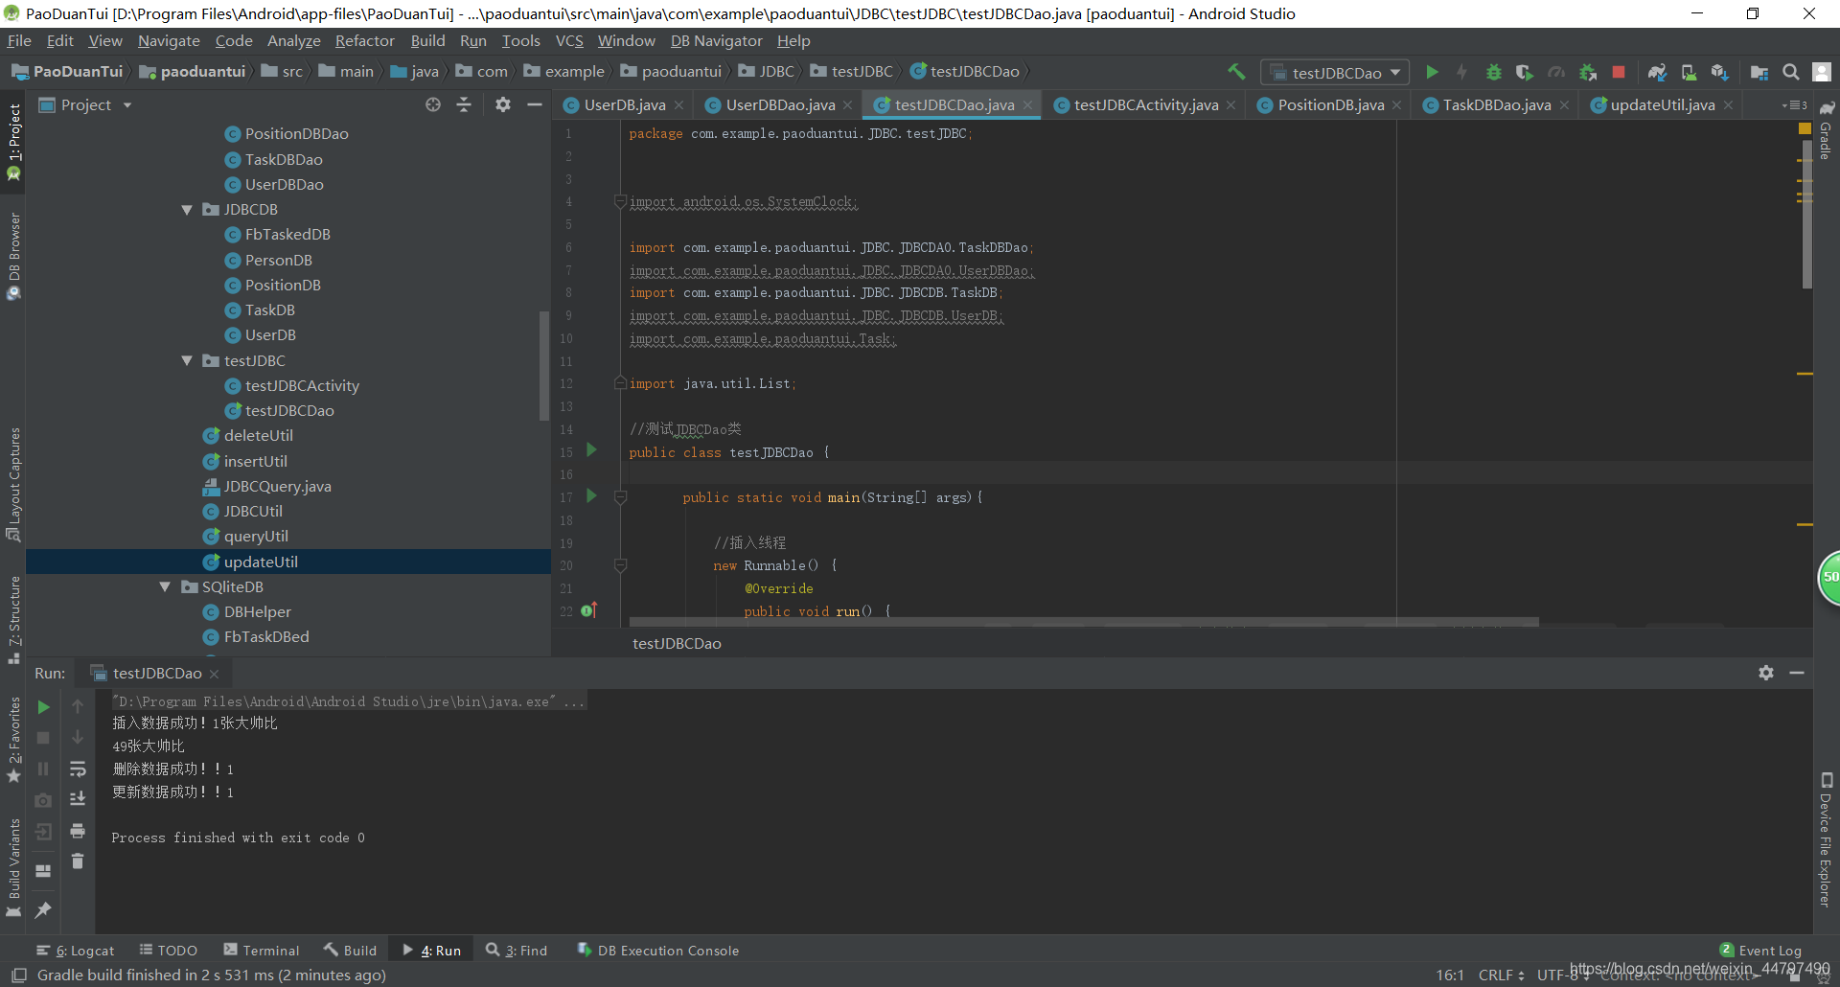Fold the import block at line 4
The image size is (1840, 987).
coord(620,202)
